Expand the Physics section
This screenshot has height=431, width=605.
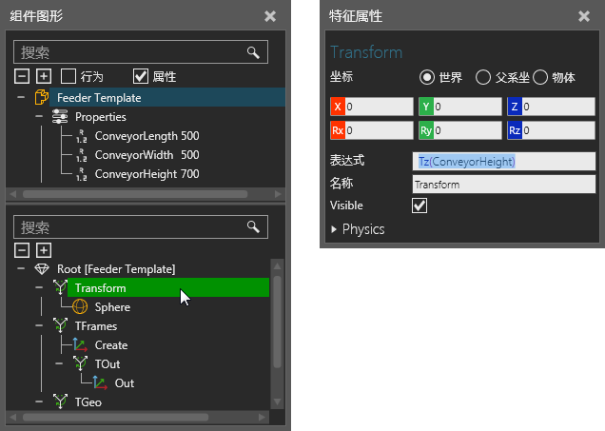coord(334,229)
